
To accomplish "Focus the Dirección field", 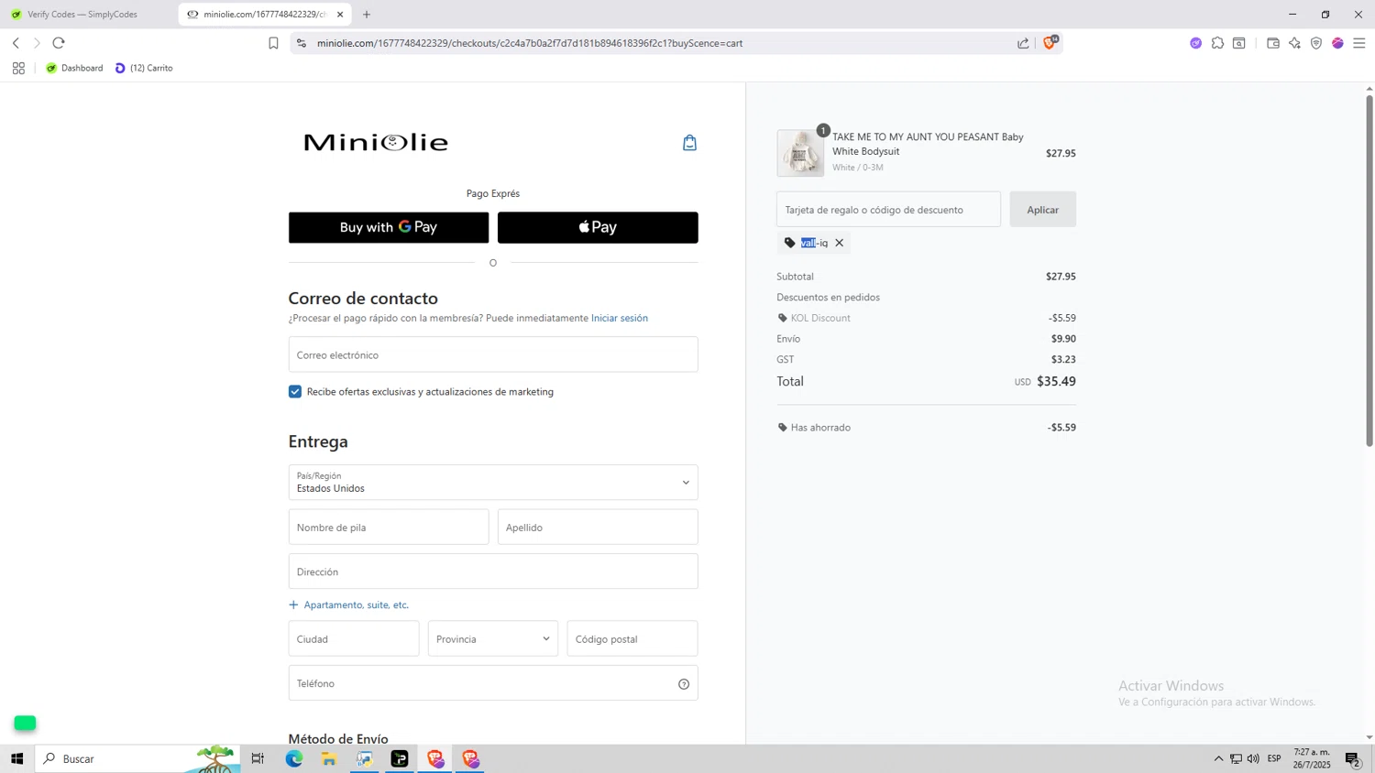I will [x=493, y=572].
